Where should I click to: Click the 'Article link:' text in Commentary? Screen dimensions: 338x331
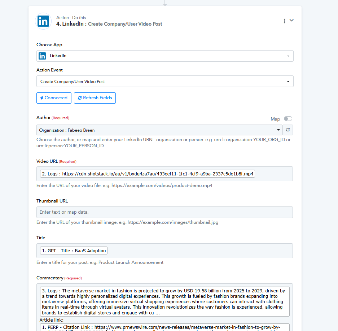point(52,320)
